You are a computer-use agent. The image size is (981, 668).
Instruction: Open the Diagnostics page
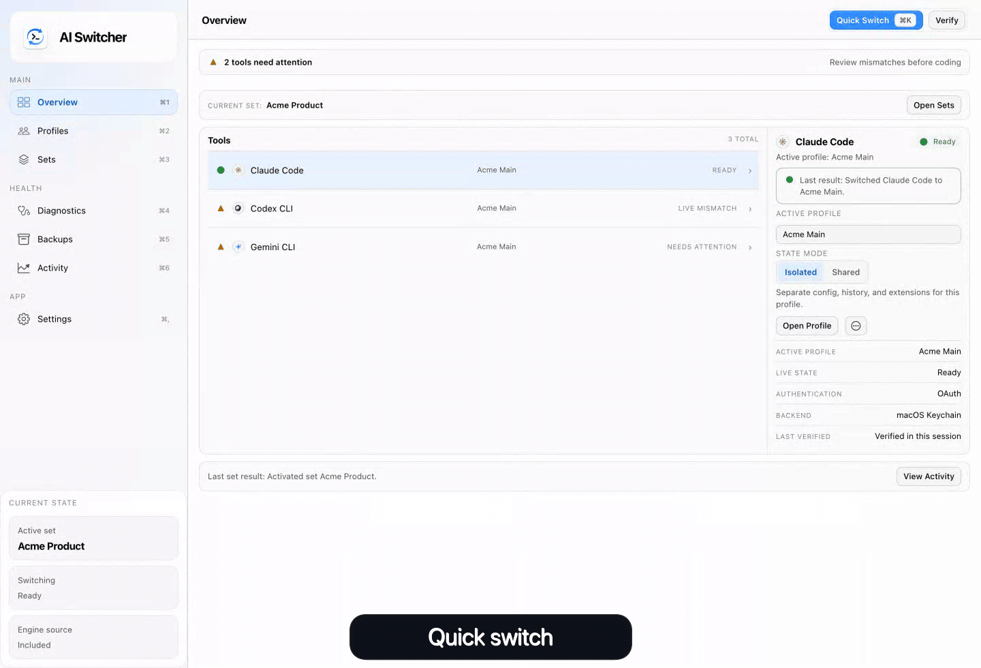[x=93, y=211]
